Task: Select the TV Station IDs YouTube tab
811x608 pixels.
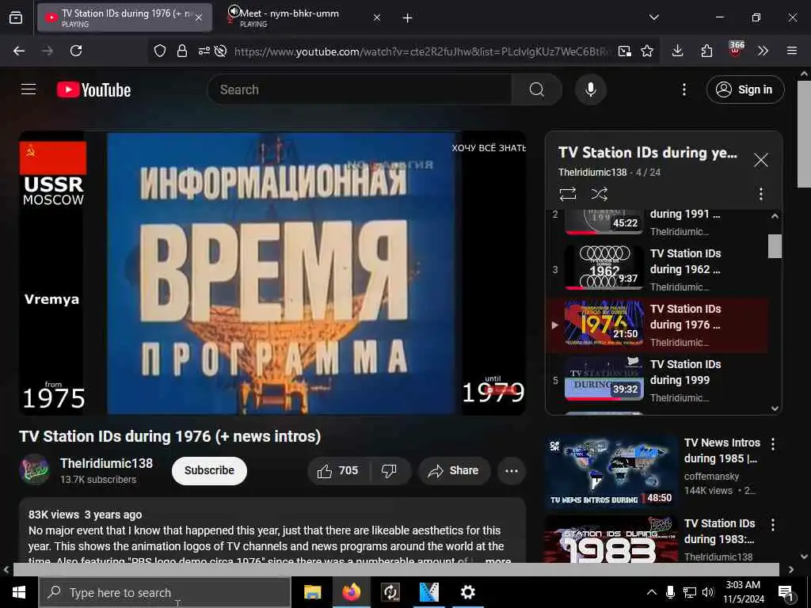Action: point(124,17)
